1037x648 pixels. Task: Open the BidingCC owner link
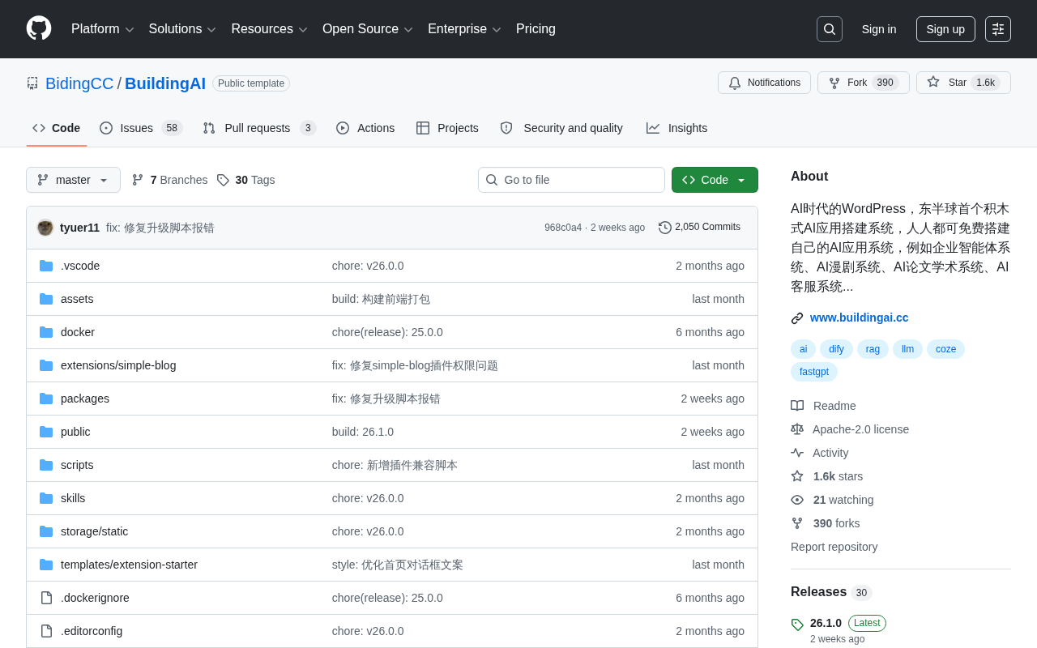tap(79, 83)
